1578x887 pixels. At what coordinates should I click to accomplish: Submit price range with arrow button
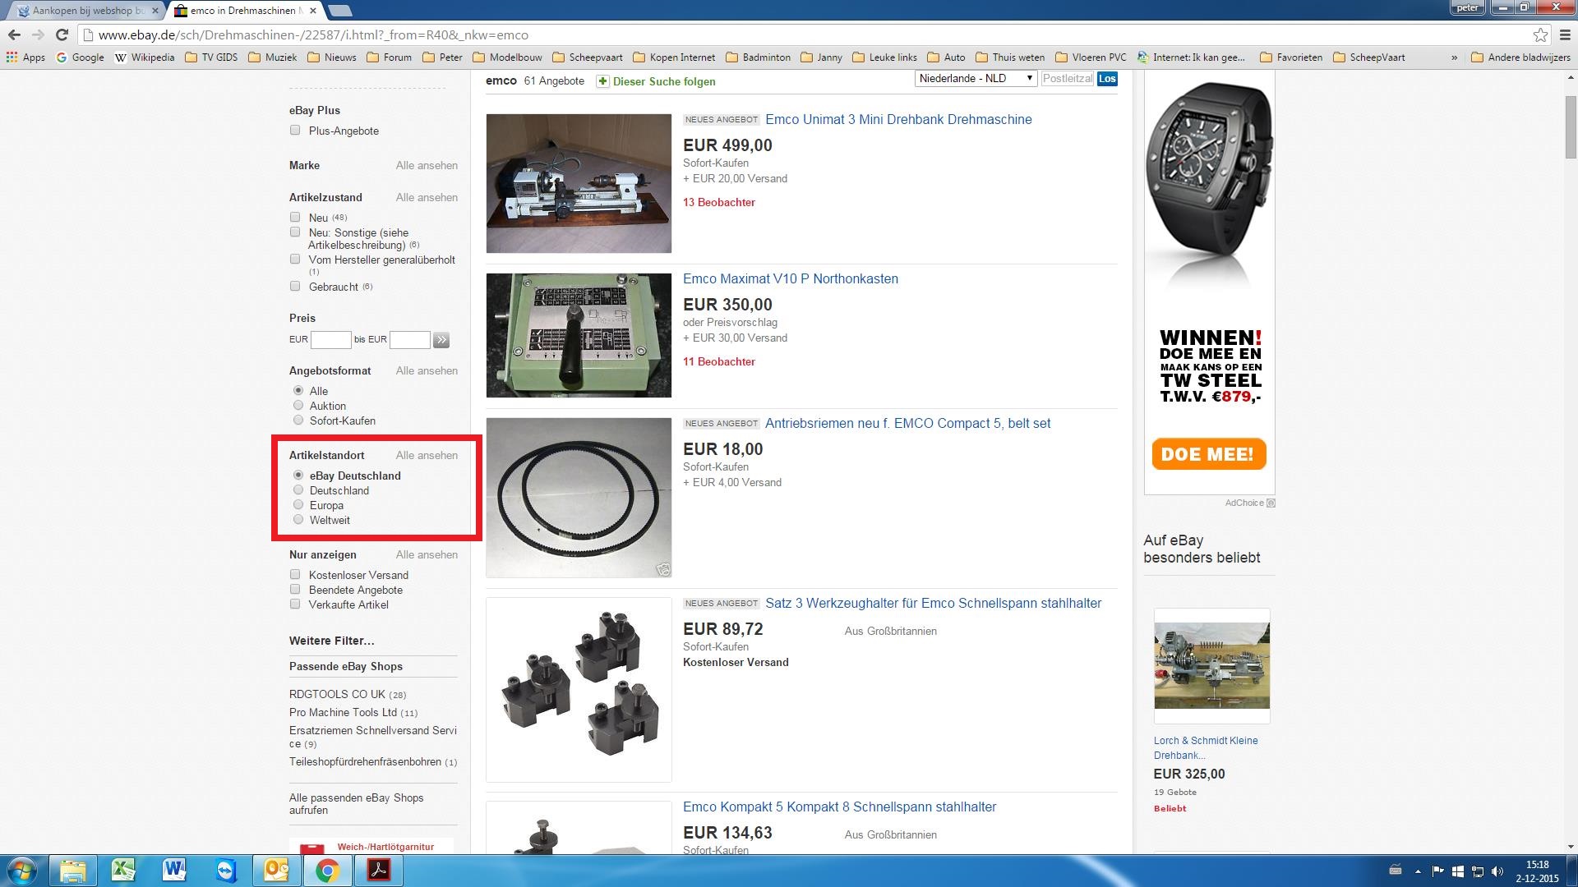pos(441,340)
